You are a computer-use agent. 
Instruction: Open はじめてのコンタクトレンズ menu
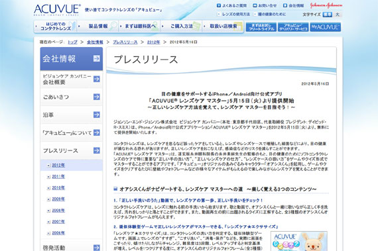56,26
